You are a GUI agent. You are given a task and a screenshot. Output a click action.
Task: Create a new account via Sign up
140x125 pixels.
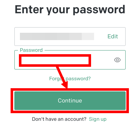pyautogui.click(x=98, y=119)
